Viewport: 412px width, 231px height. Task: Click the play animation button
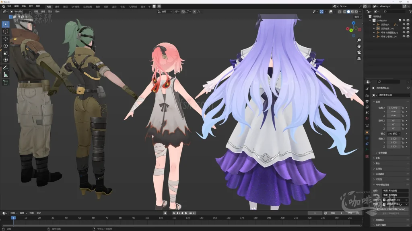[186, 213]
